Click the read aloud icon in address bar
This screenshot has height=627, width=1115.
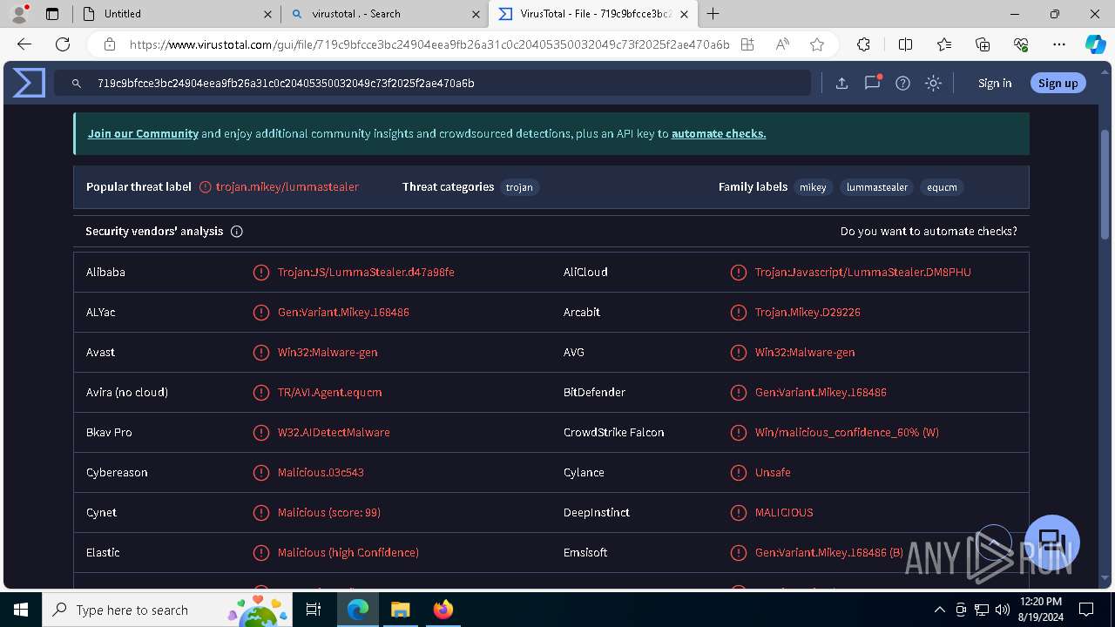pyautogui.click(x=782, y=44)
